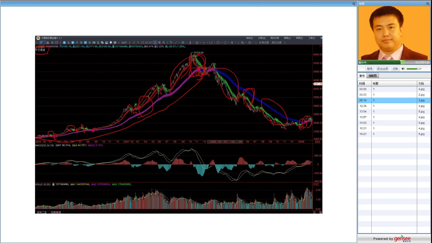The height and width of the screenshot is (243, 432).
Task: Switch to the 30-minute period
Action: coord(146,43)
